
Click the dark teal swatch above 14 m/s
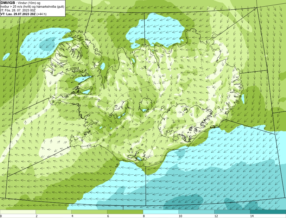(268, 212)
